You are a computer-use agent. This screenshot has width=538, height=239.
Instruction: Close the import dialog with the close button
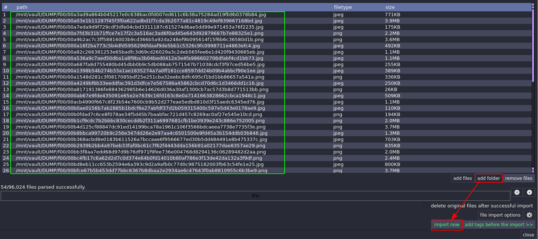[x=528, y=235]
